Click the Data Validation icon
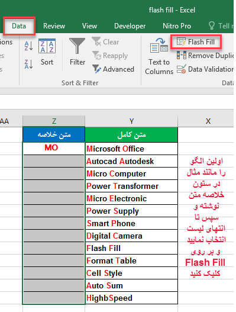236x312 pixels. pyautogui.click(x=182, y=69)
